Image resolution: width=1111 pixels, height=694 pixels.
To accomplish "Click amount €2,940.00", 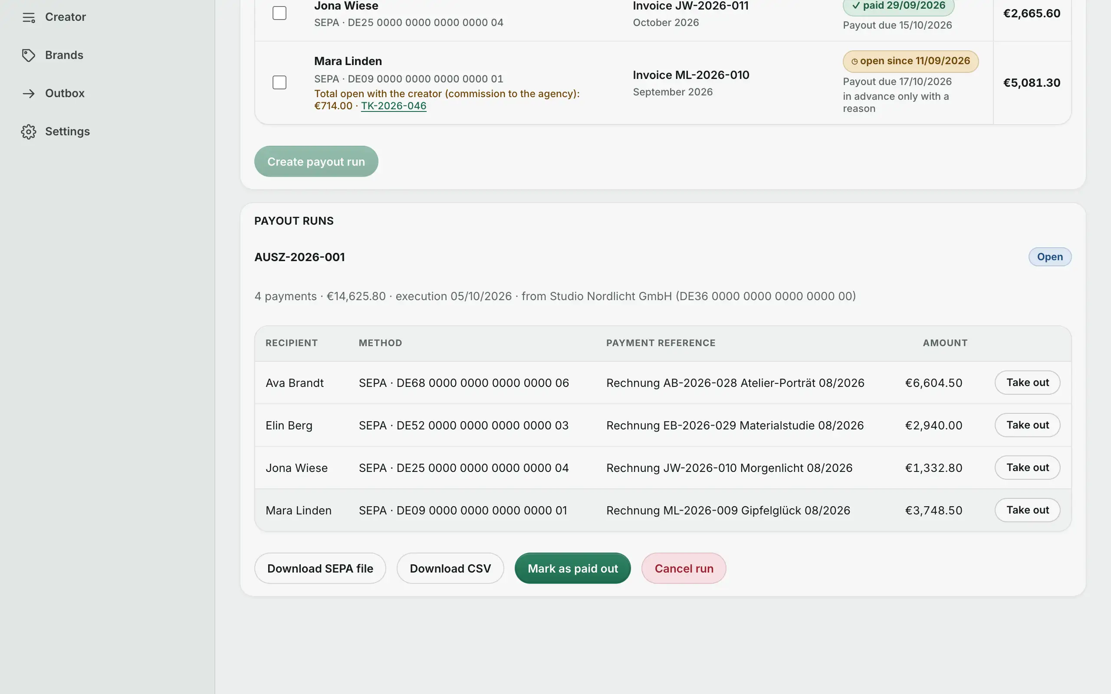I will [934, 426].
